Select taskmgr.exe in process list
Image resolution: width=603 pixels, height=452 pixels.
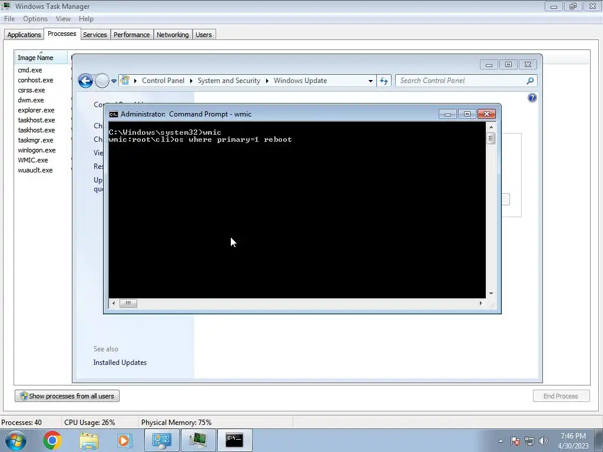coord(35,140)
